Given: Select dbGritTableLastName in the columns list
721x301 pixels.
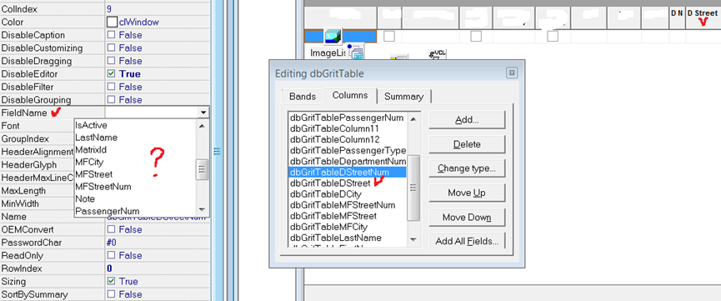Looking at the screenshot, I should tap(348, 238).
